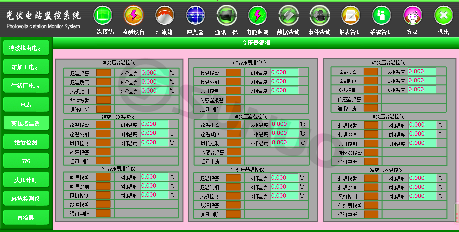Click the 监测设备 lightning icon
Screen dimensions: 459x232
click(x=133, y=15)
